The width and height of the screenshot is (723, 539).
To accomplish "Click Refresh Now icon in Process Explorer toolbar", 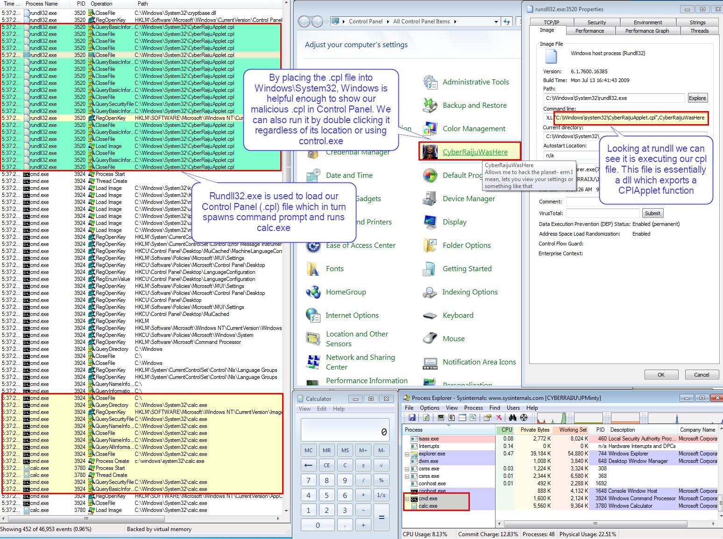I will tap(426, 417).
